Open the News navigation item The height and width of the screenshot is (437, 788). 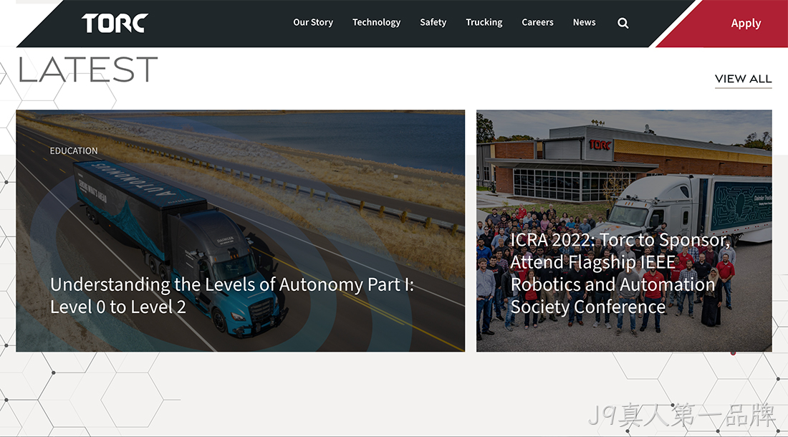coord(584,23)
